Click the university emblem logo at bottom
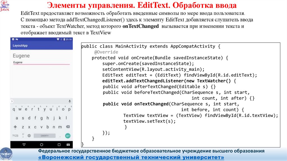This screenshot has width=287, height=161. coord(6,154)
